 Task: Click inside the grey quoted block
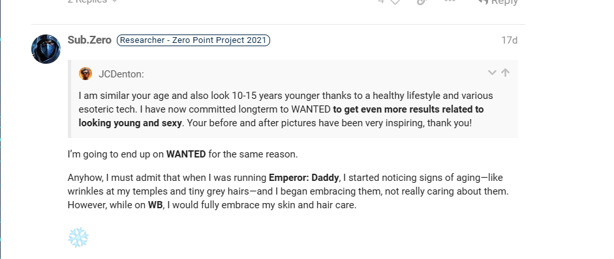(293, 99)
